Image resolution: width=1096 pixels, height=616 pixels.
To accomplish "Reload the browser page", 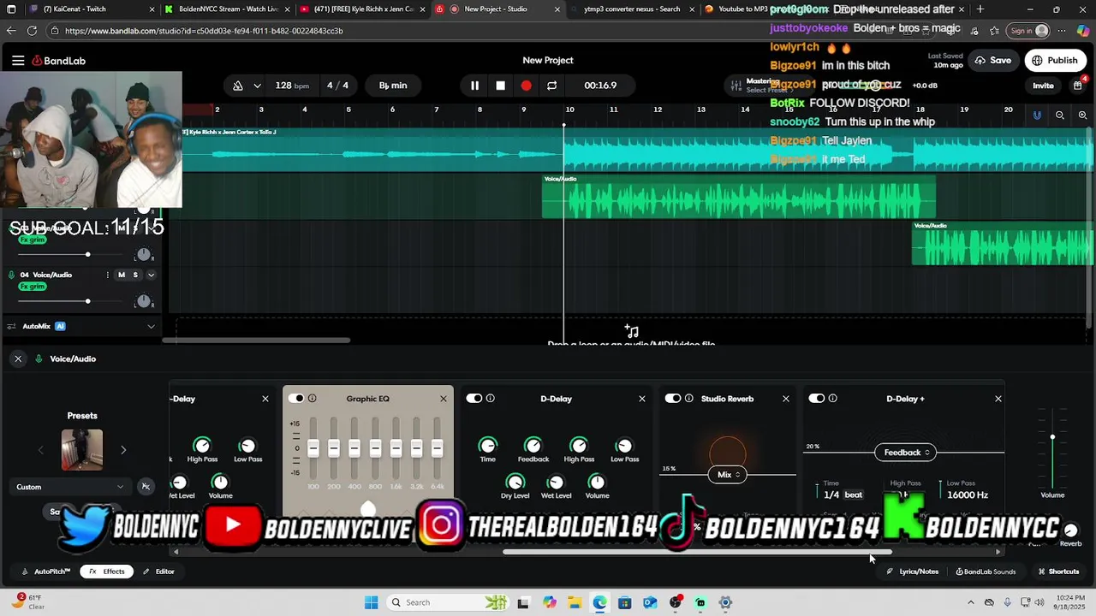I will coord(32,31).
